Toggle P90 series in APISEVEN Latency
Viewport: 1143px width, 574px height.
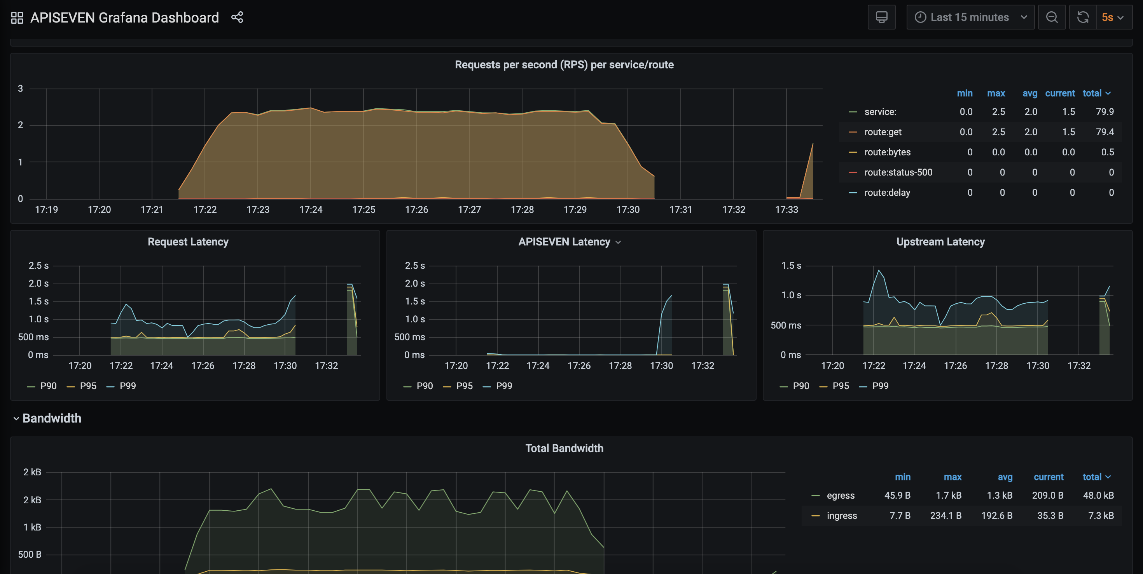424,386
